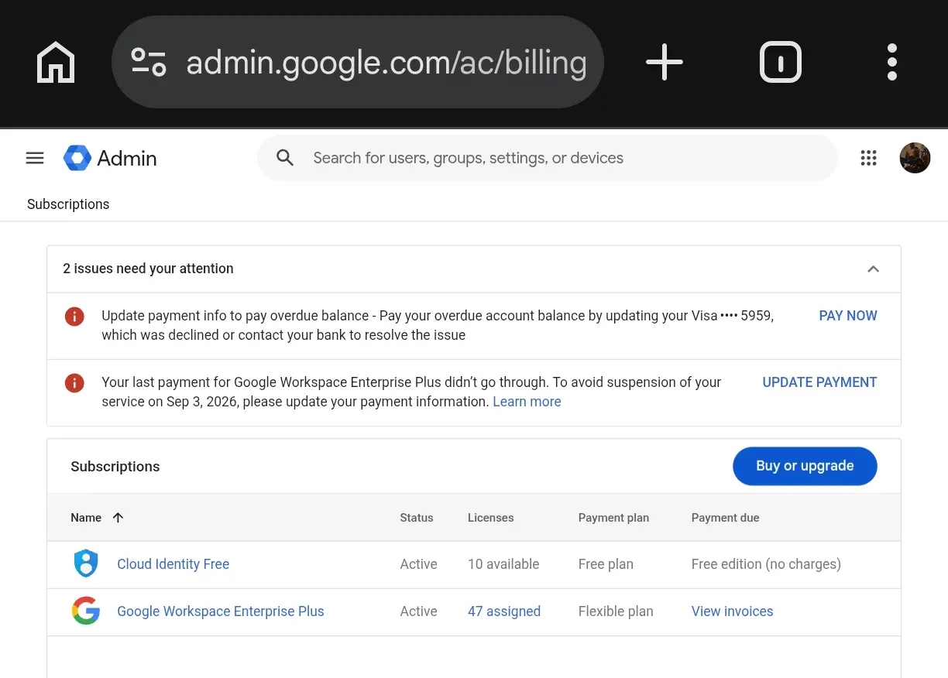Open a new tab with plus icon
The image size is (948, 678).
665,62
